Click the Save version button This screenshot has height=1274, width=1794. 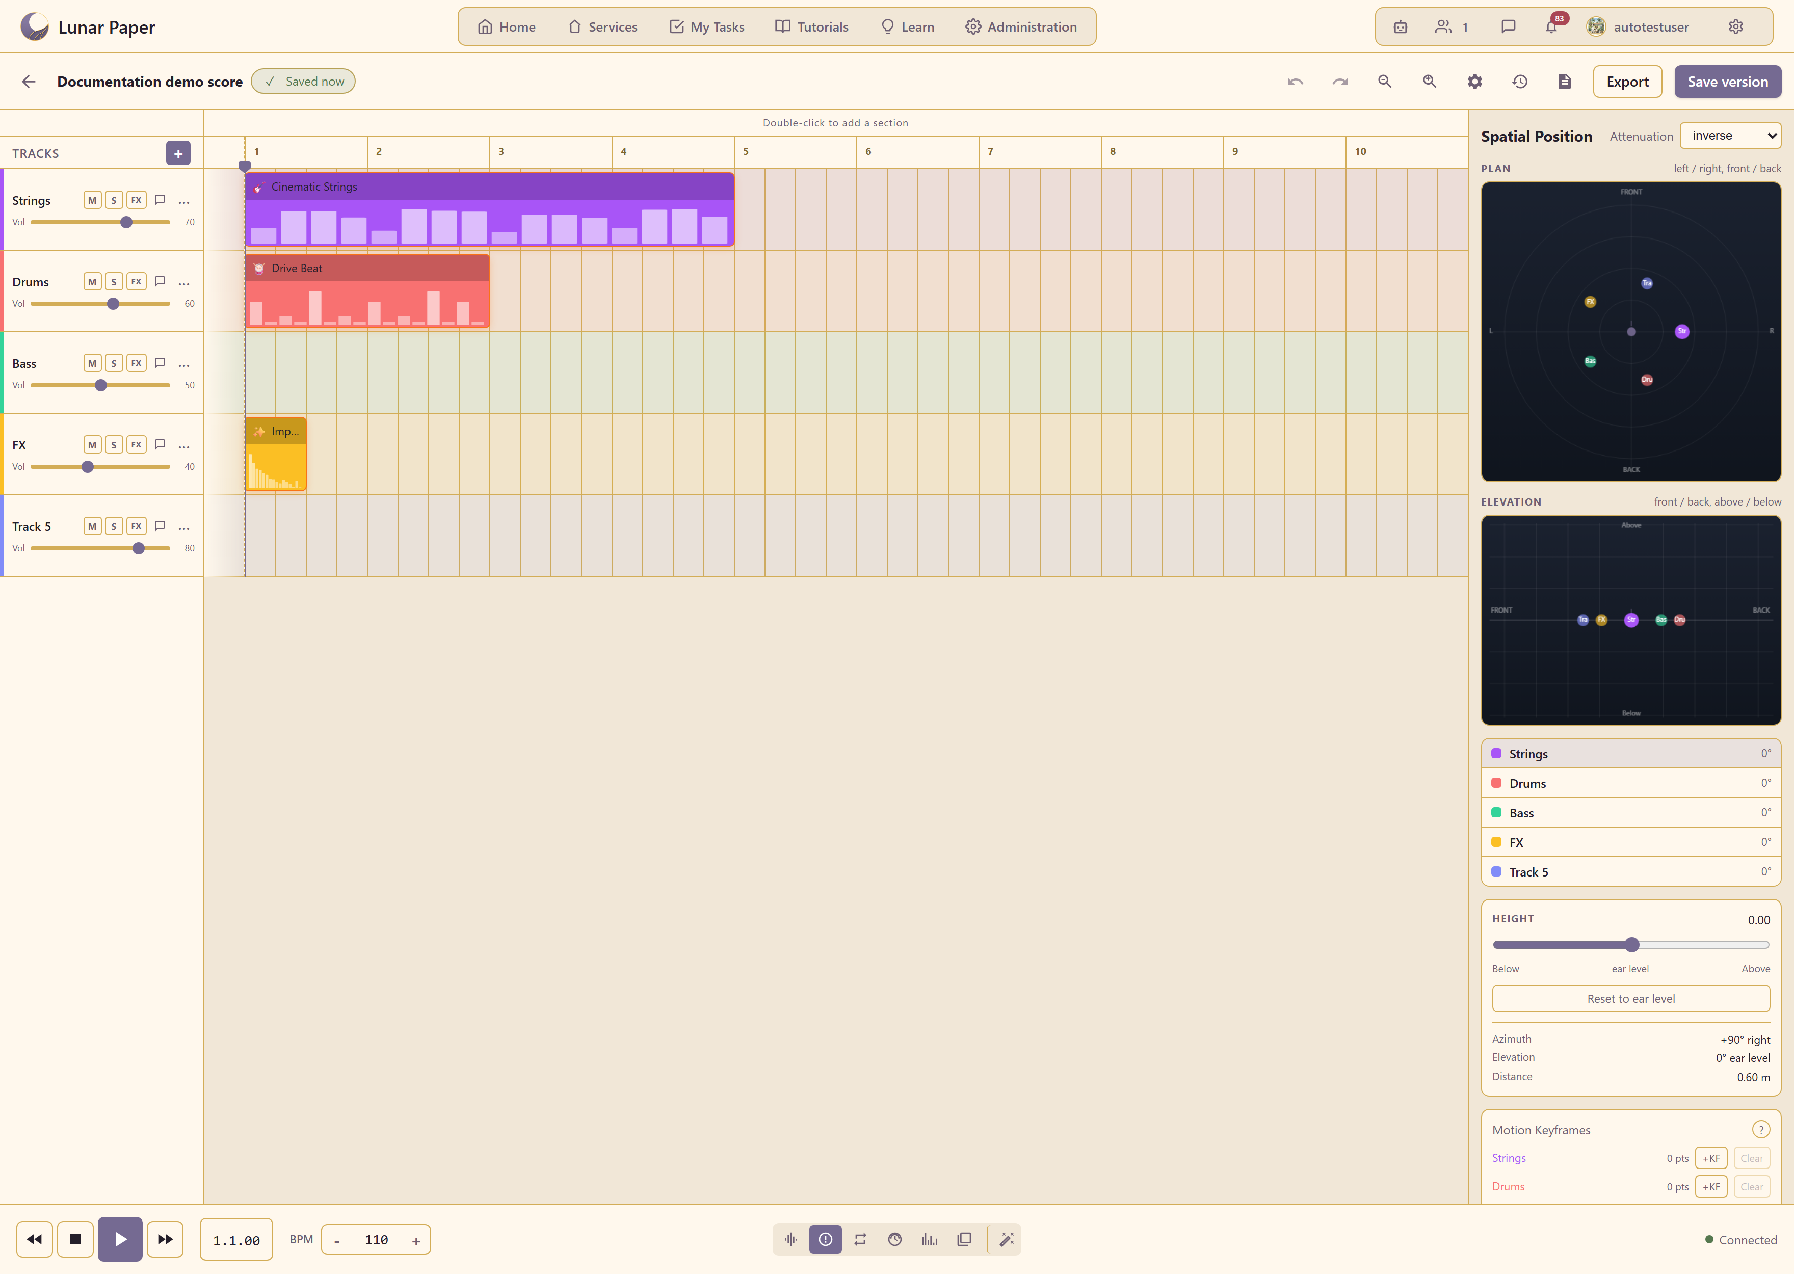[x=1728, y=82]
